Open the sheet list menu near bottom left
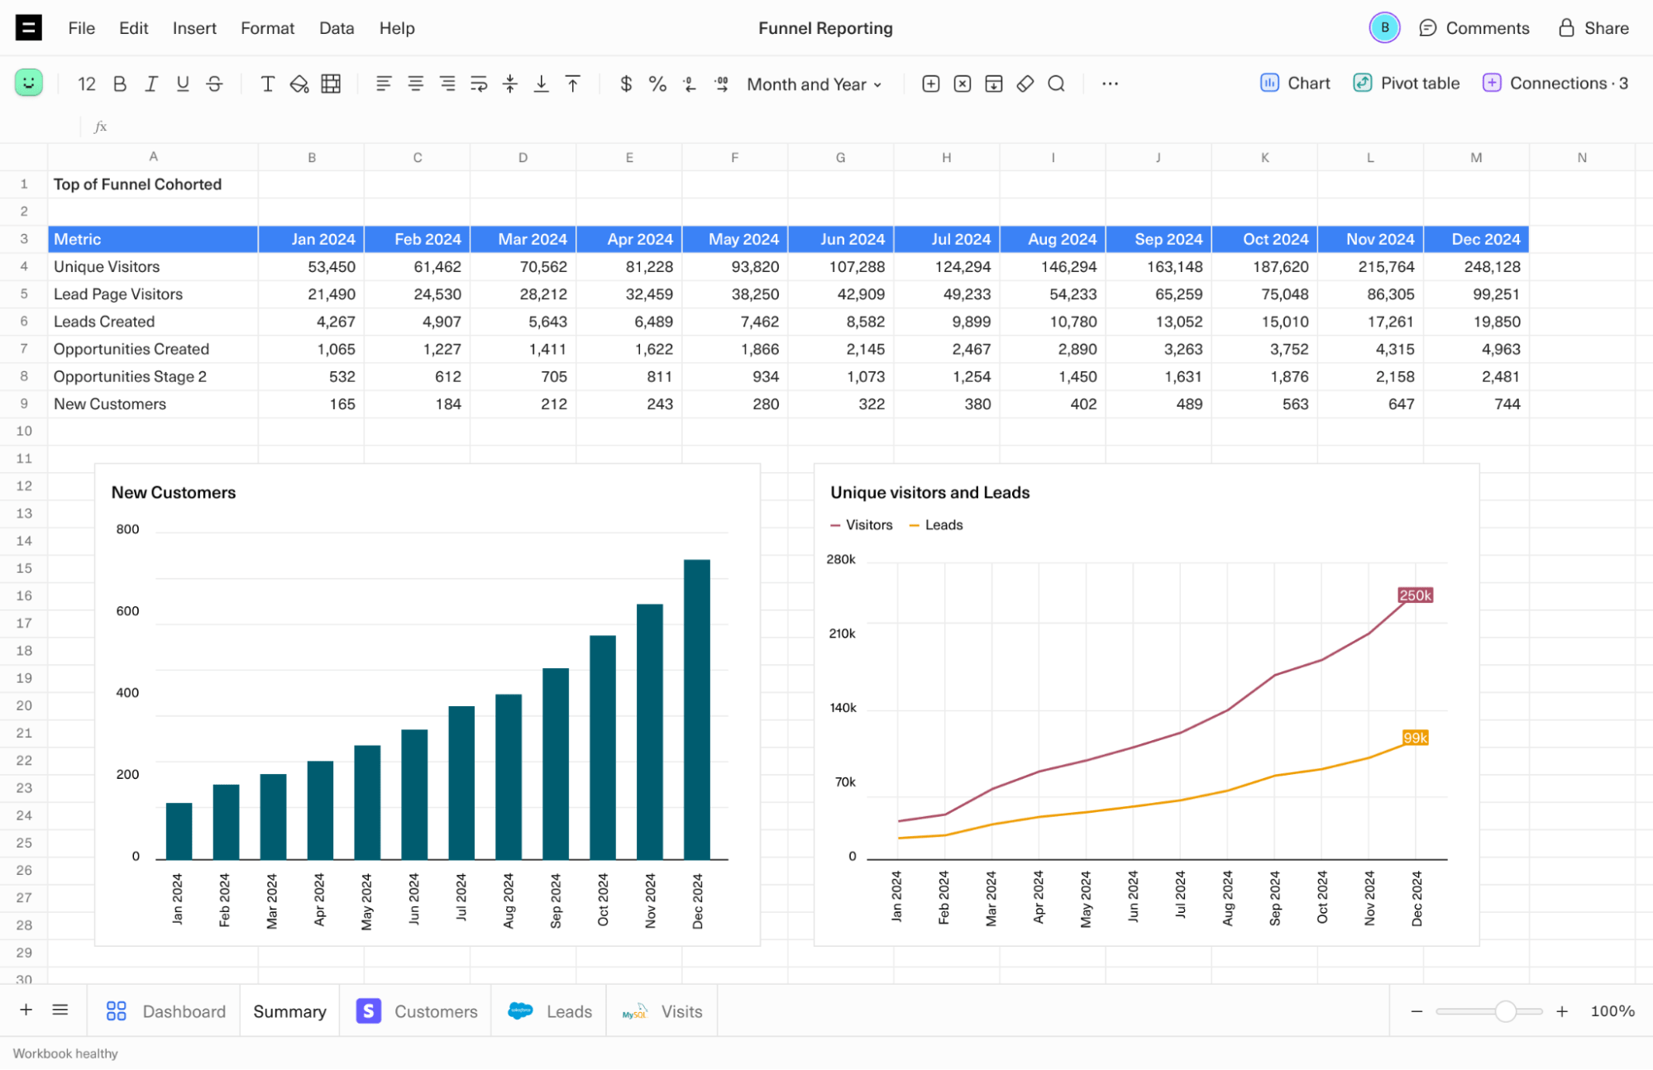This screenshot has width=1653, height=1070. [x=60, y=1010]
